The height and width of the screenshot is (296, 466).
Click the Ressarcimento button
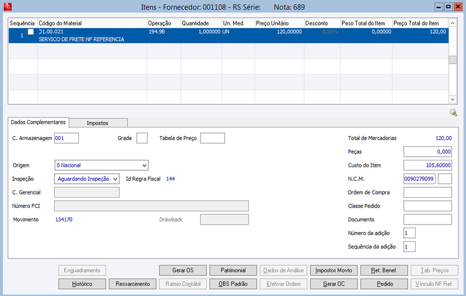(132, 284)
